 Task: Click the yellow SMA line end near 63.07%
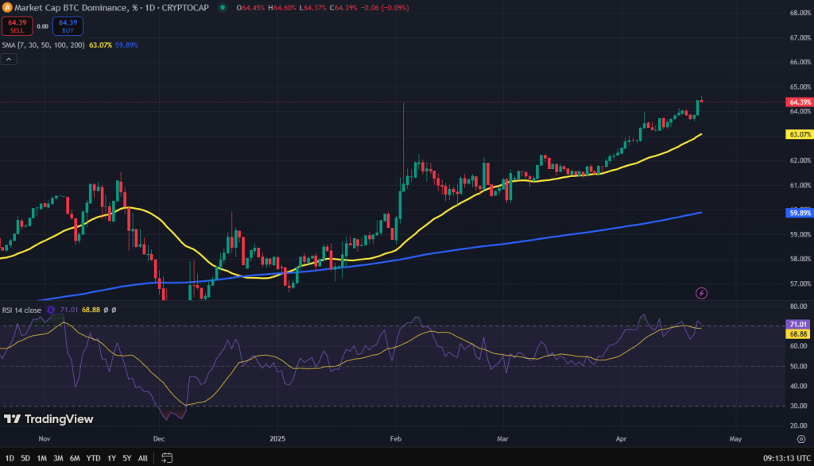coord(700,135)
